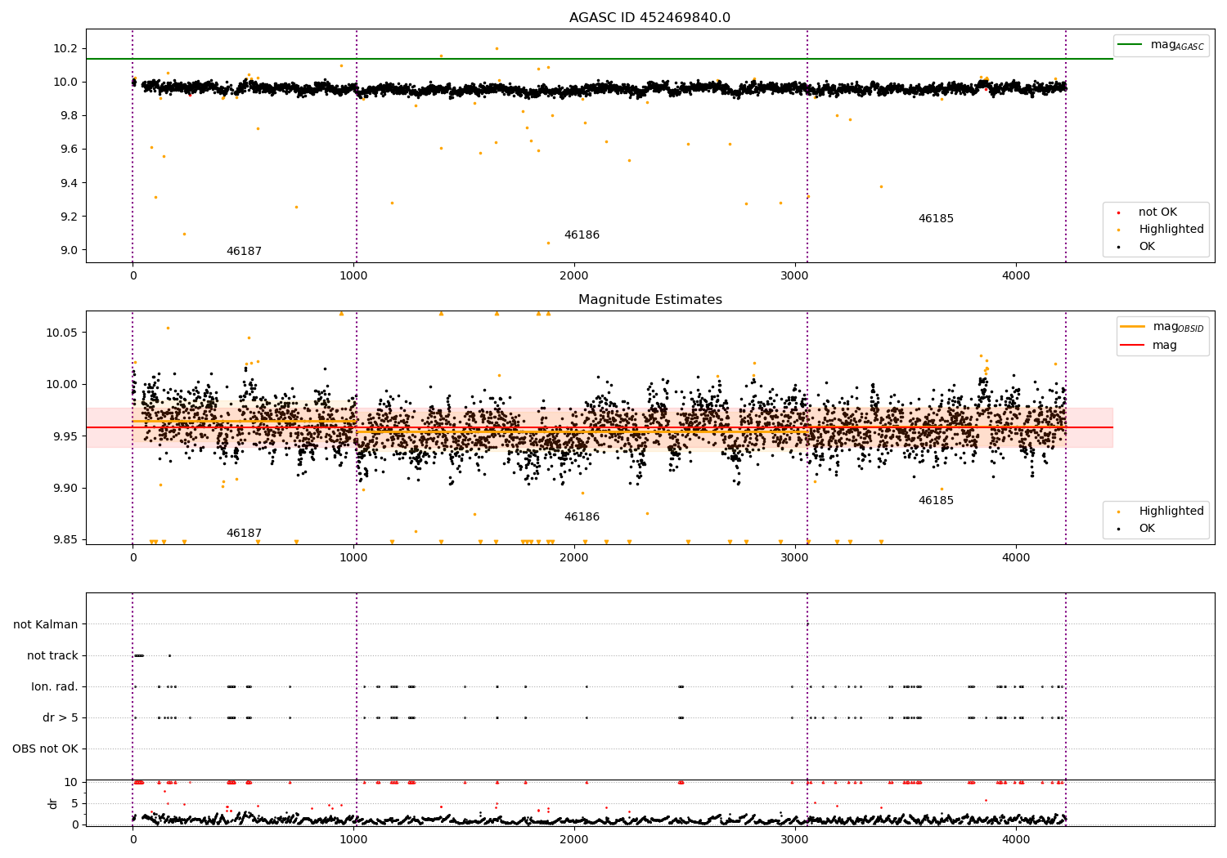Click the 46186 label in the top plot
Viewport: 1227px width, 858px height.
[582, 235]
